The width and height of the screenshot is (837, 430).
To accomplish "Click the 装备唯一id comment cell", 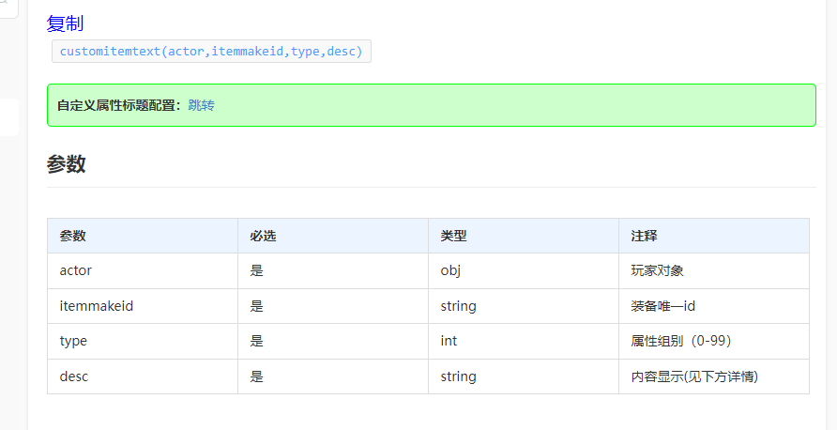I will 714,306.
